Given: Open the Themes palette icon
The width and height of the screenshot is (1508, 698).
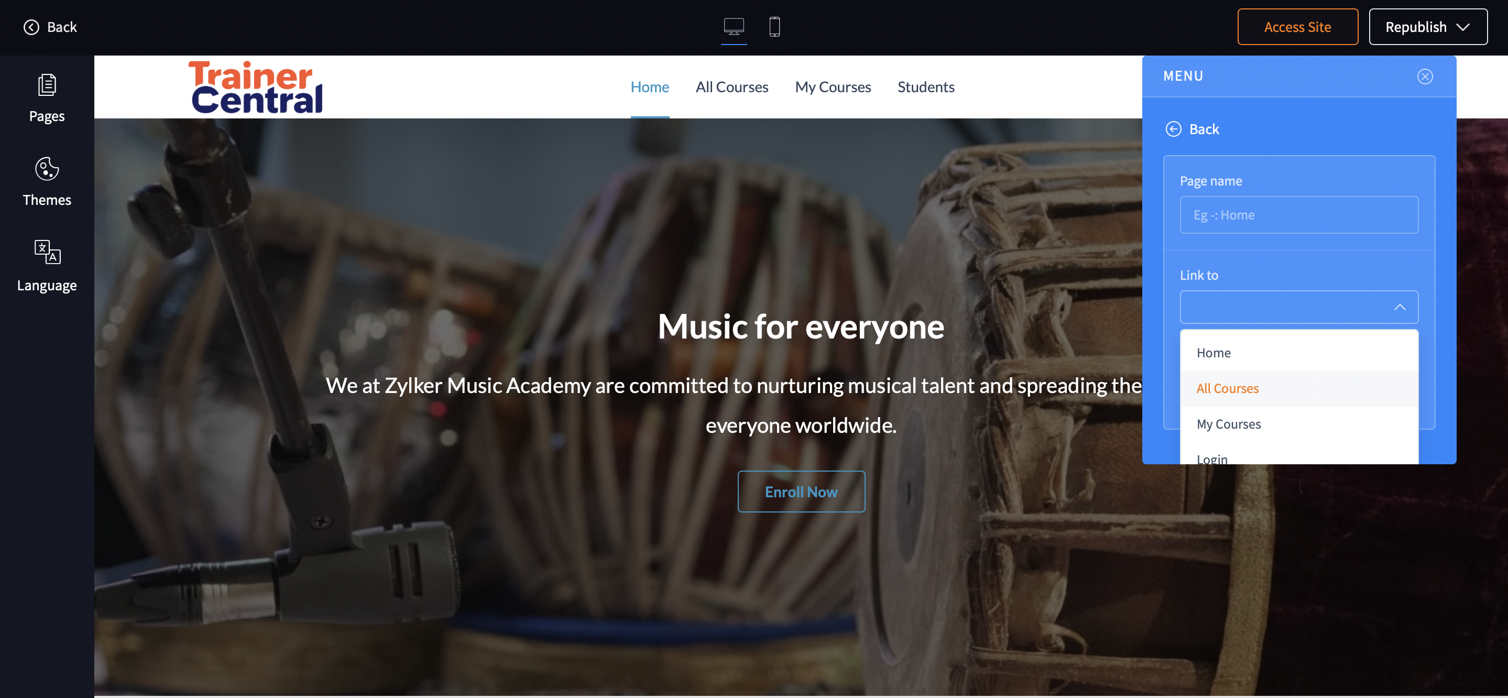Looking at the screenshot, I should [x=47, y=169].
